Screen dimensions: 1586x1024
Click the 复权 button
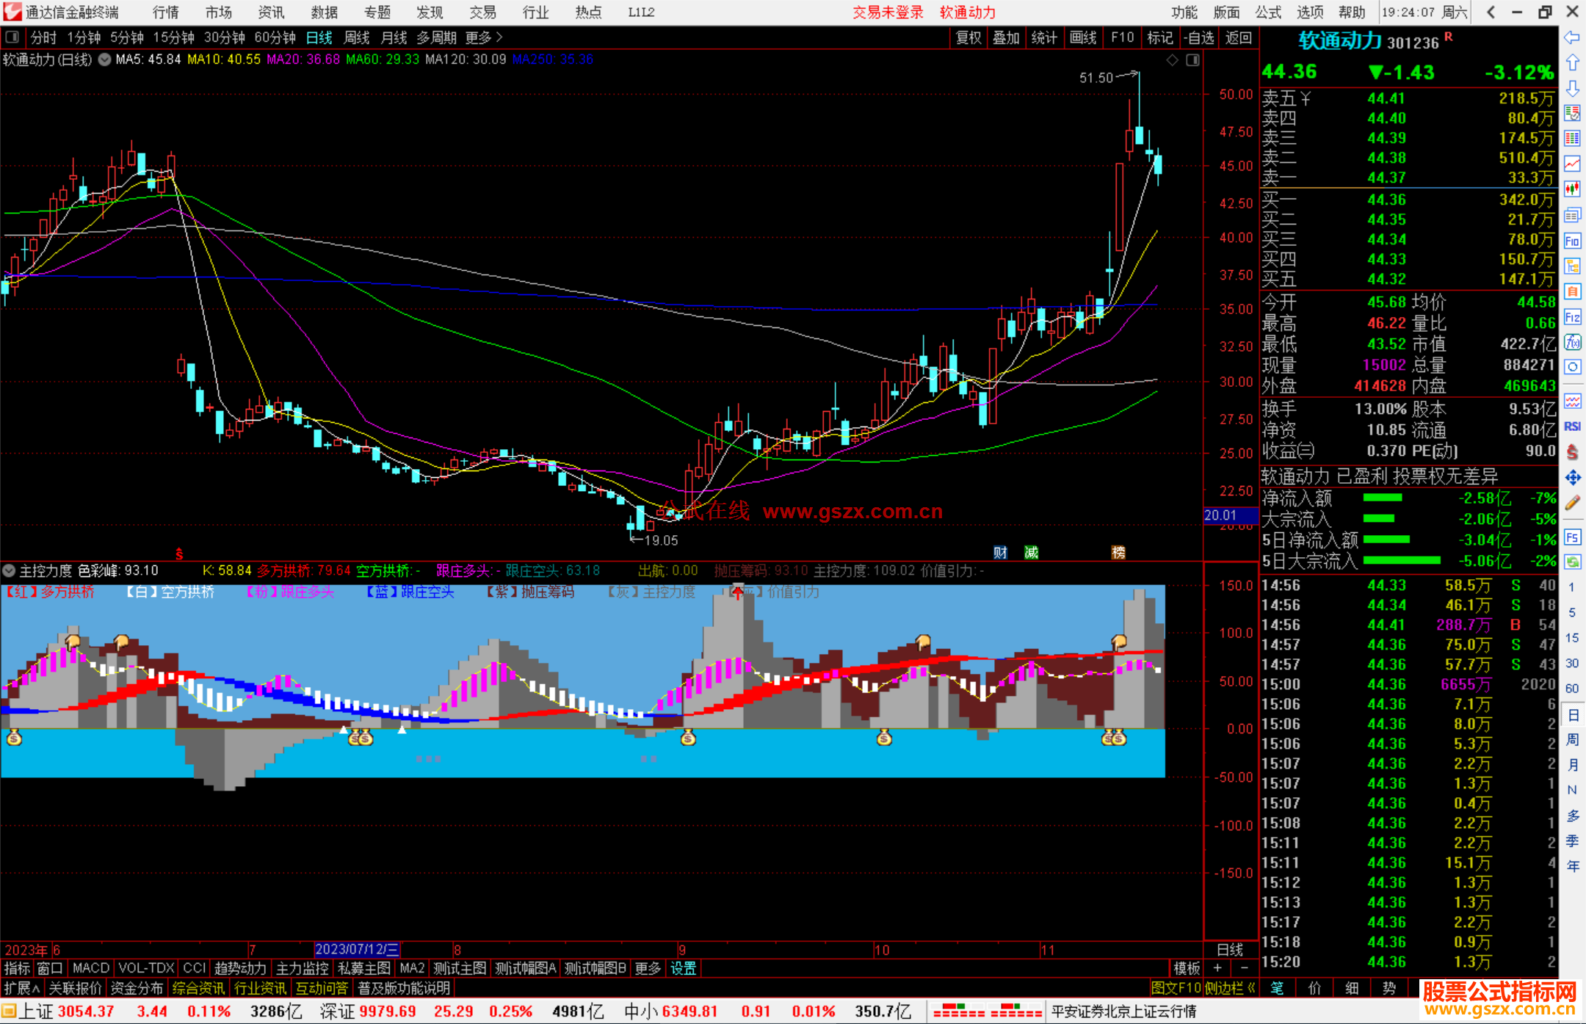[x=968, y=37]
